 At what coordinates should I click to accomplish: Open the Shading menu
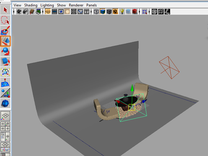(31, 5)
